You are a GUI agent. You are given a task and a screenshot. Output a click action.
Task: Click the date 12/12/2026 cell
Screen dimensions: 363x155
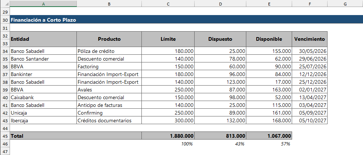tap(309, 74)
